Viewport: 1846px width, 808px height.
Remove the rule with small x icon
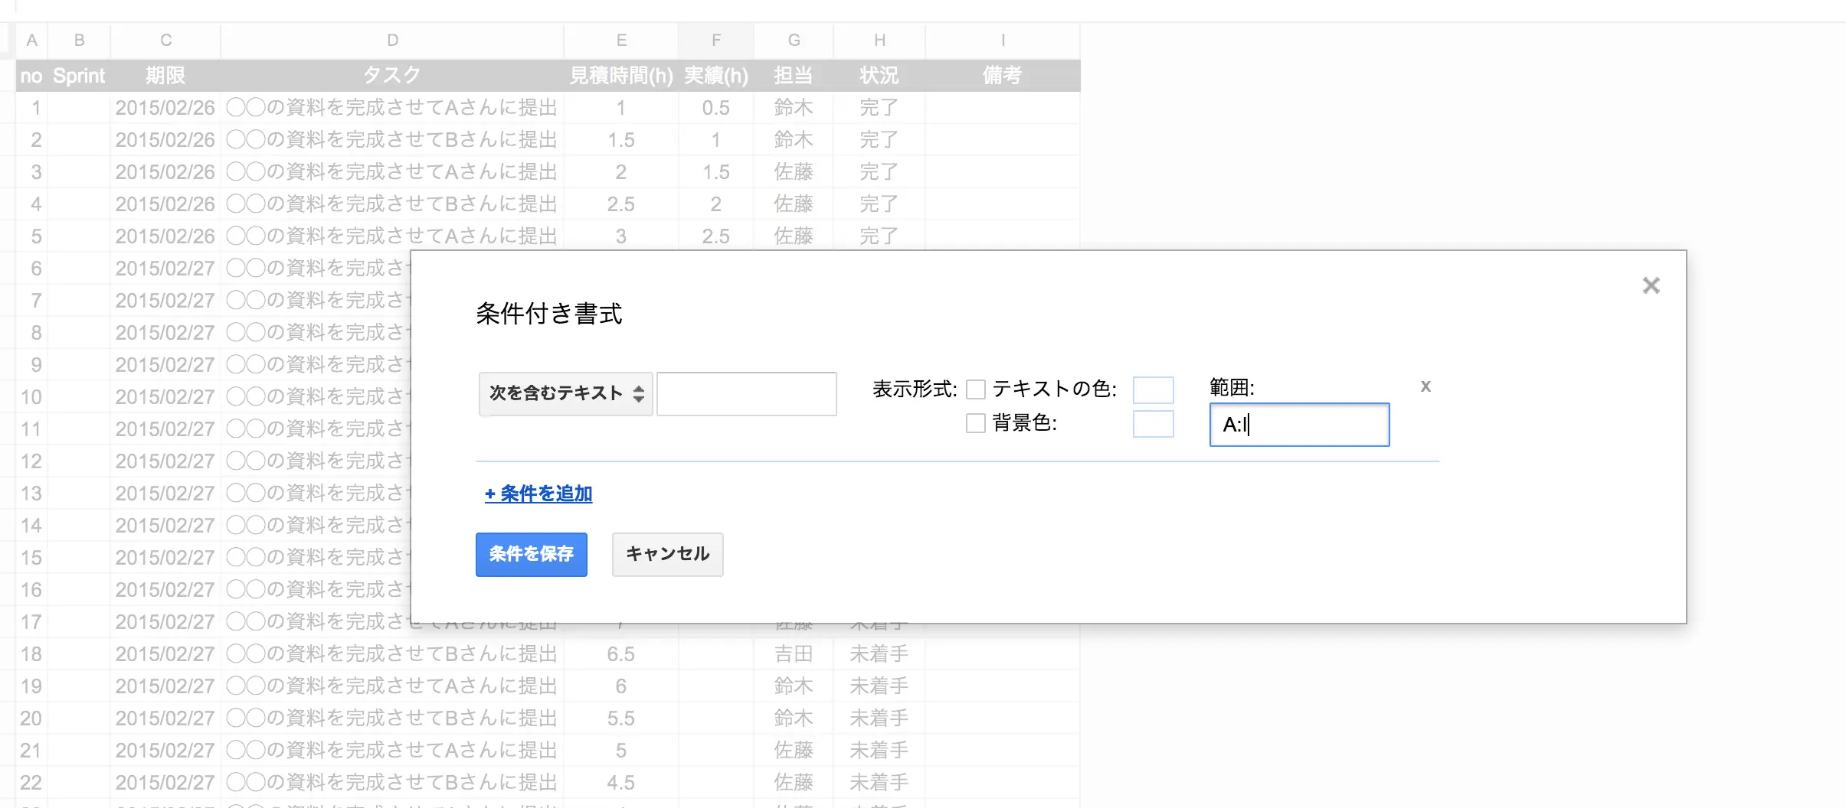(x=1425, y=386)
